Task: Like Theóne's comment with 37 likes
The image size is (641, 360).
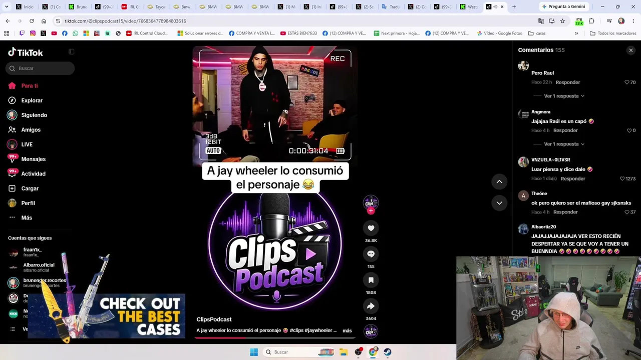Action: point(626,212)
